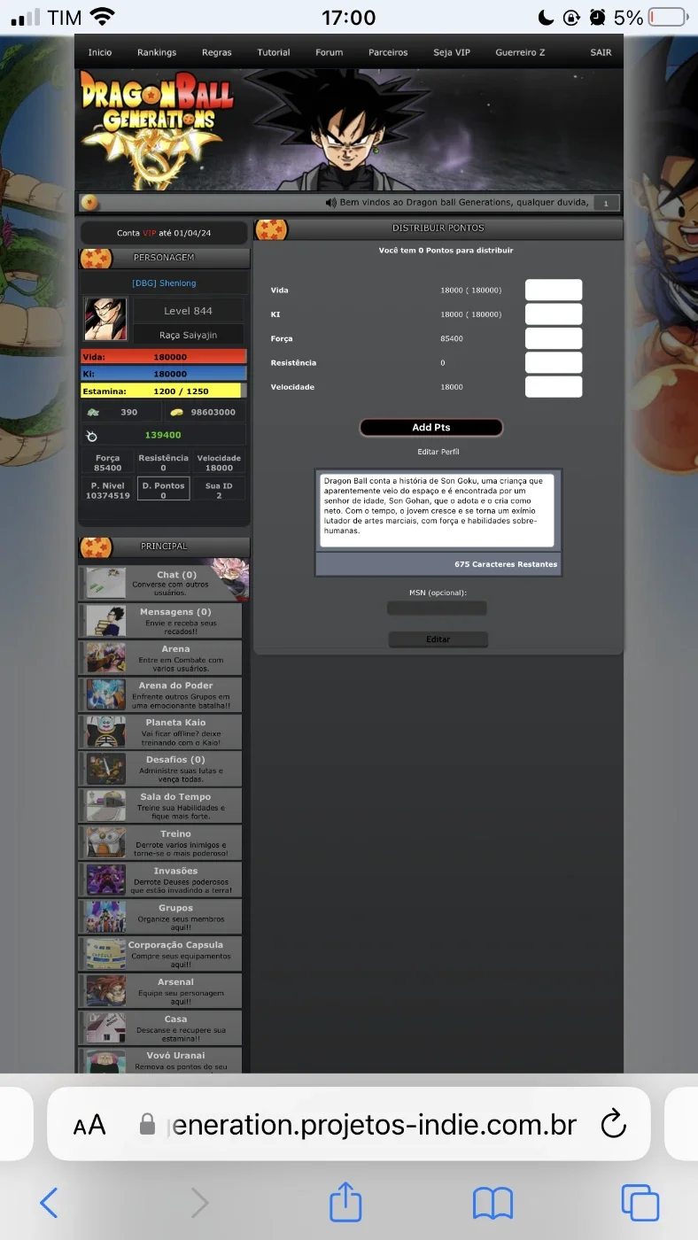Click the D. Pontos stat box

[x=163, y=489]
